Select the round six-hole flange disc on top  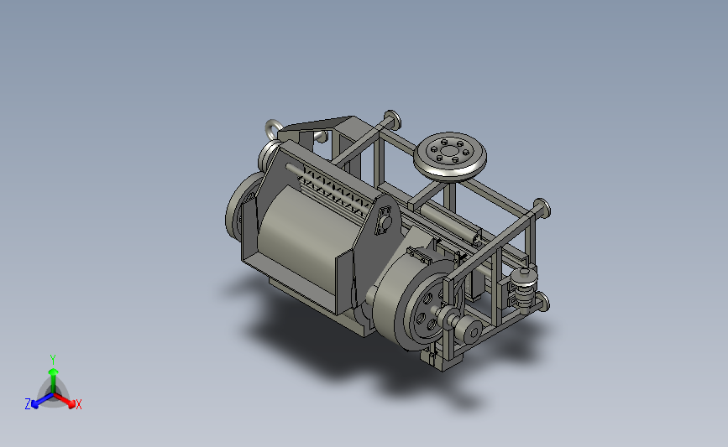click(x=450, y=155)
